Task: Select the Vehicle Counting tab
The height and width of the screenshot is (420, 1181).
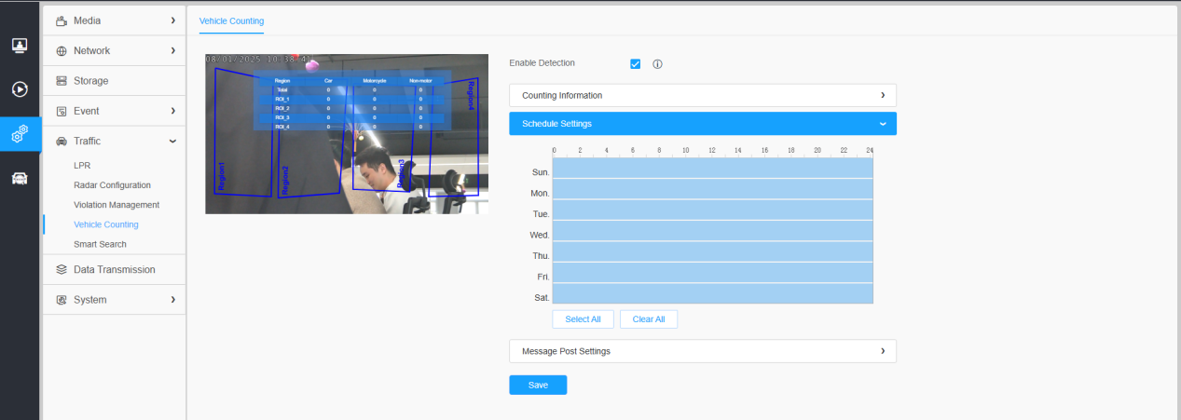Action: 231,20
